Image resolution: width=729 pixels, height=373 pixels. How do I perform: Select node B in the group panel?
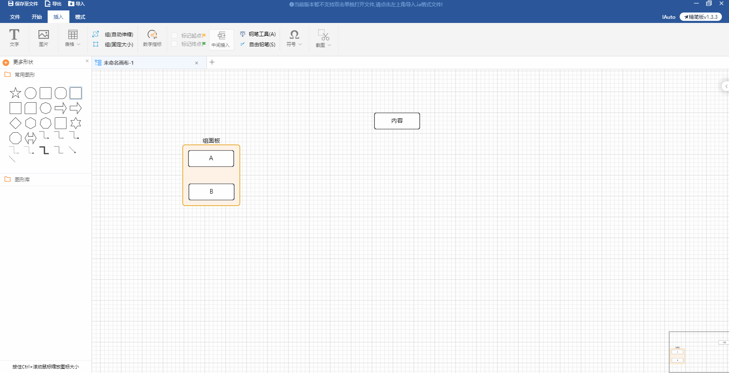click(x=212, y=192)
